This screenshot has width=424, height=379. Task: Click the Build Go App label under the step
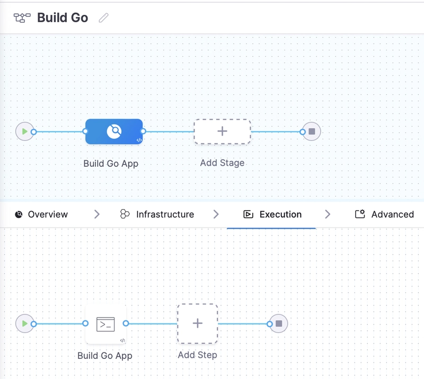[x=105, y=356]
